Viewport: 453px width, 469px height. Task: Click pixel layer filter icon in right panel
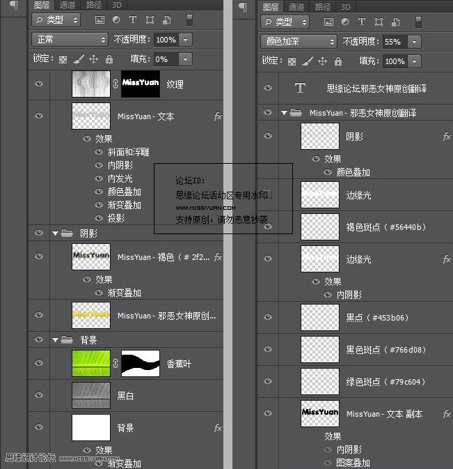tap(328, 22)
